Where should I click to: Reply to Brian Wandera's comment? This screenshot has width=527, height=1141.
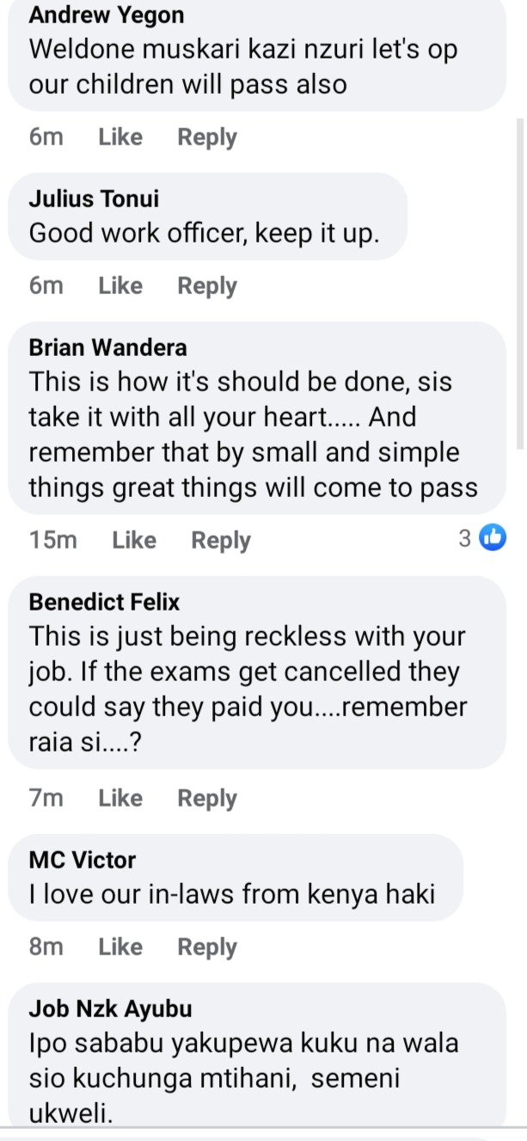coord(221,541)
